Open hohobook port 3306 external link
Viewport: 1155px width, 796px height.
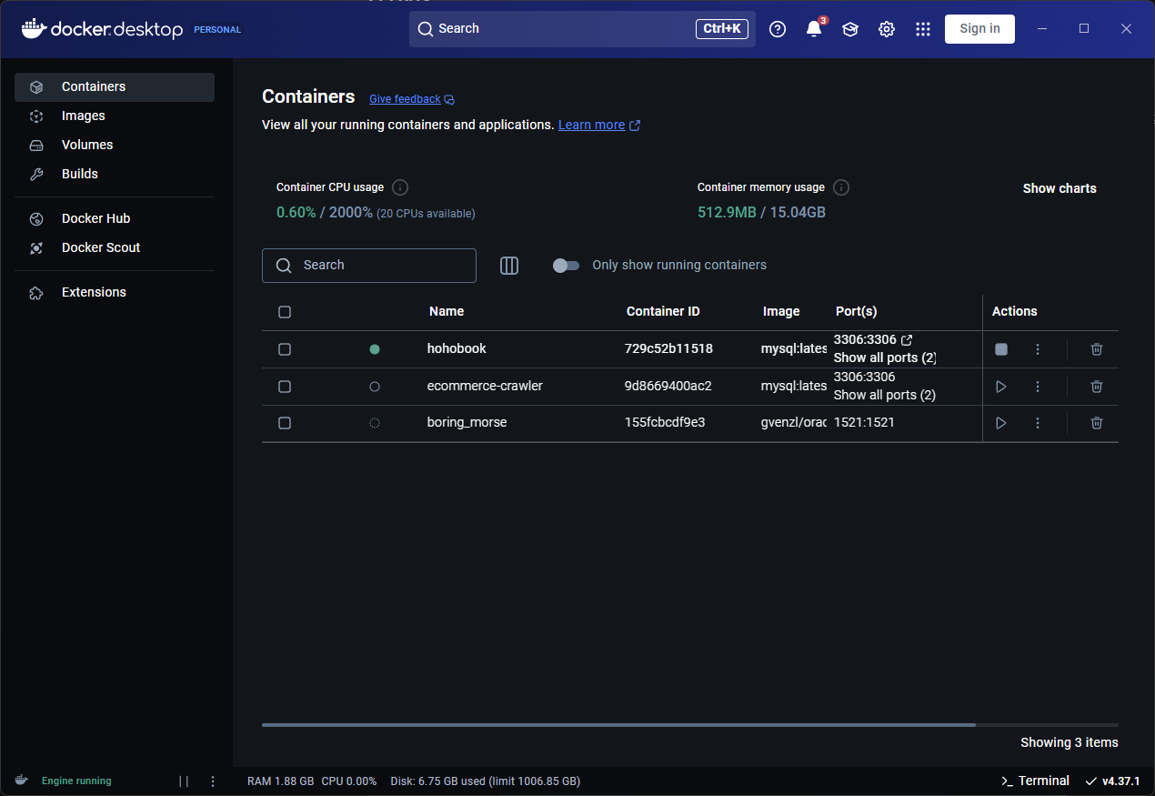click(907, 340)
